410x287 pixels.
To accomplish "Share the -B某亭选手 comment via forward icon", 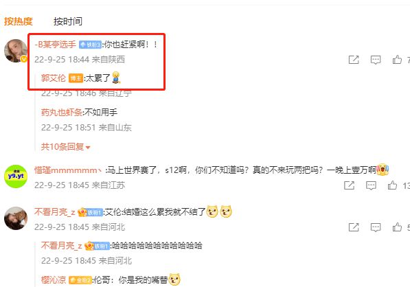I will pyautogui.click(x=354, y=60).
